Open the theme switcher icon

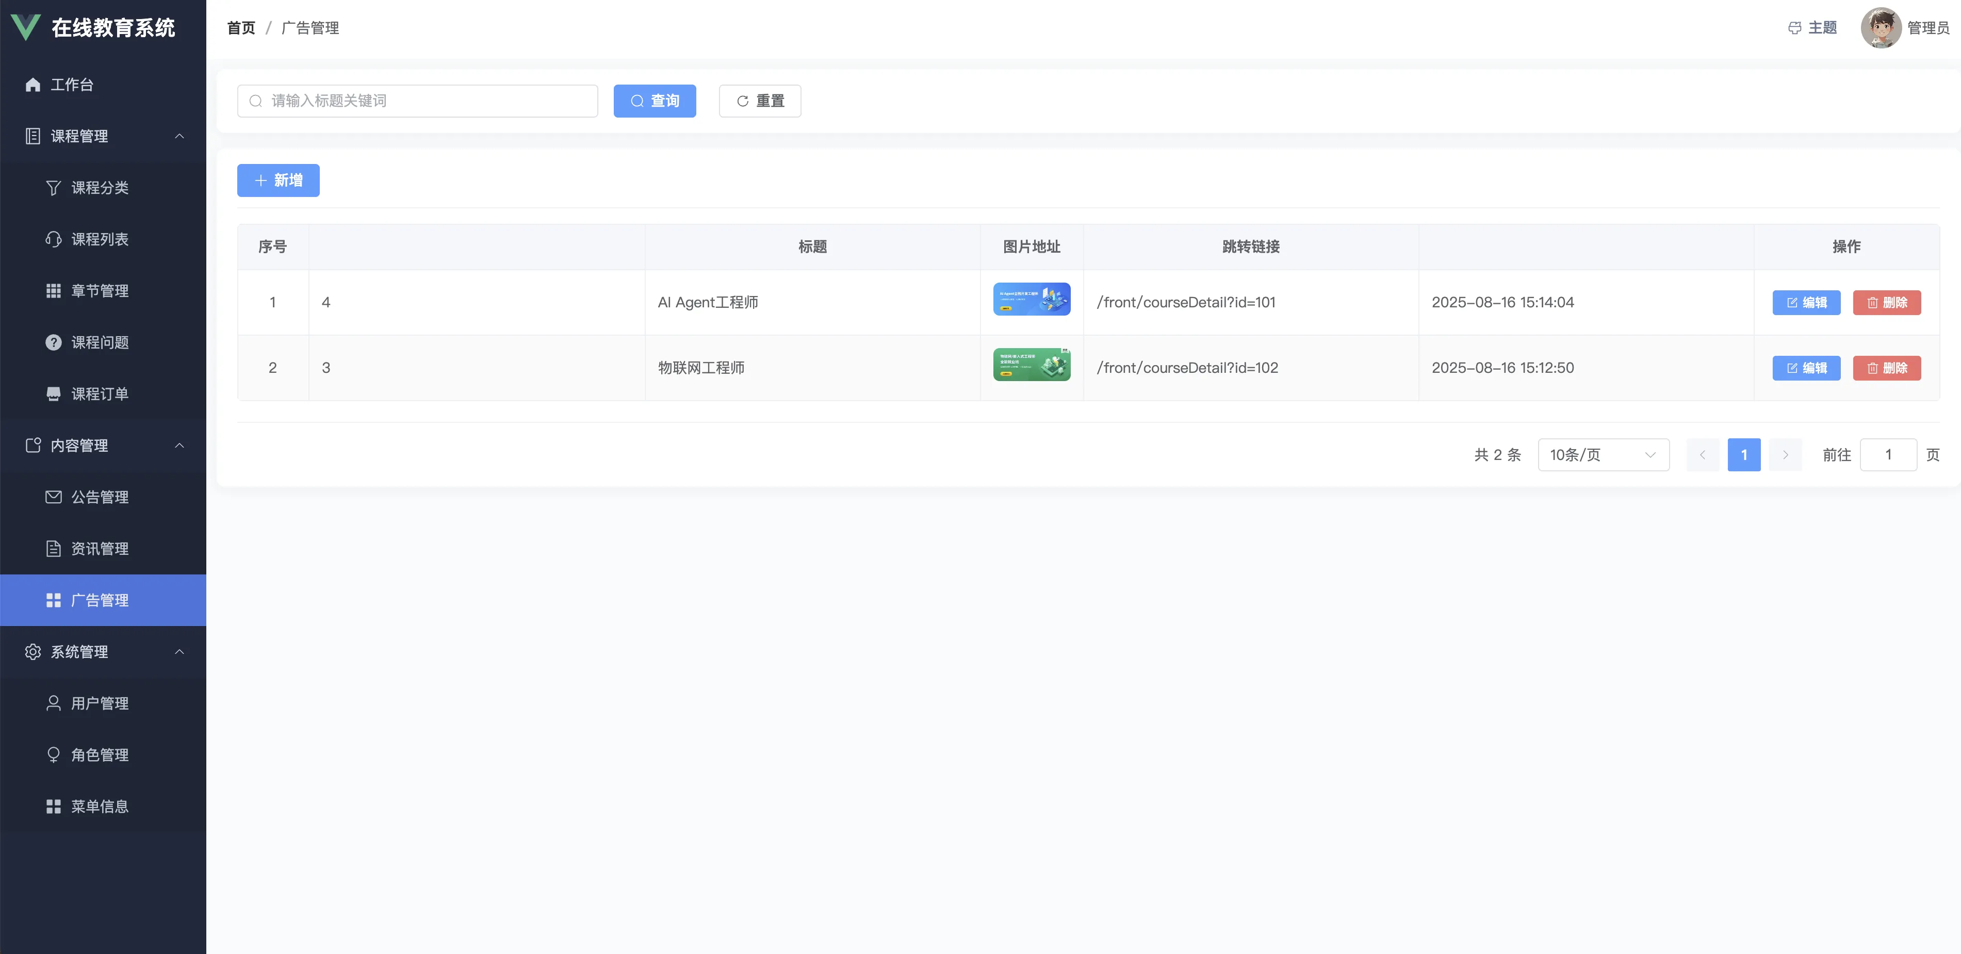[x=1794, y=28]
